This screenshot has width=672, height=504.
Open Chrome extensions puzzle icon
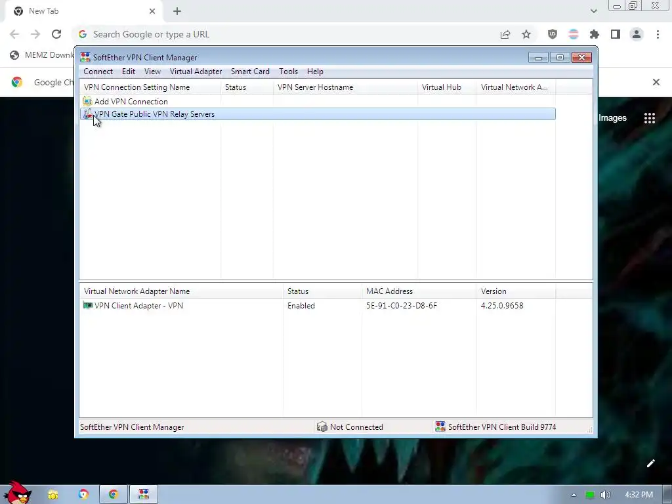pyautogui.click(x=595, y=34)
